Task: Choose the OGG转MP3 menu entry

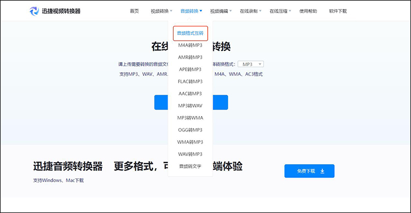Action: pyautogui.click(x=190, y=130)
